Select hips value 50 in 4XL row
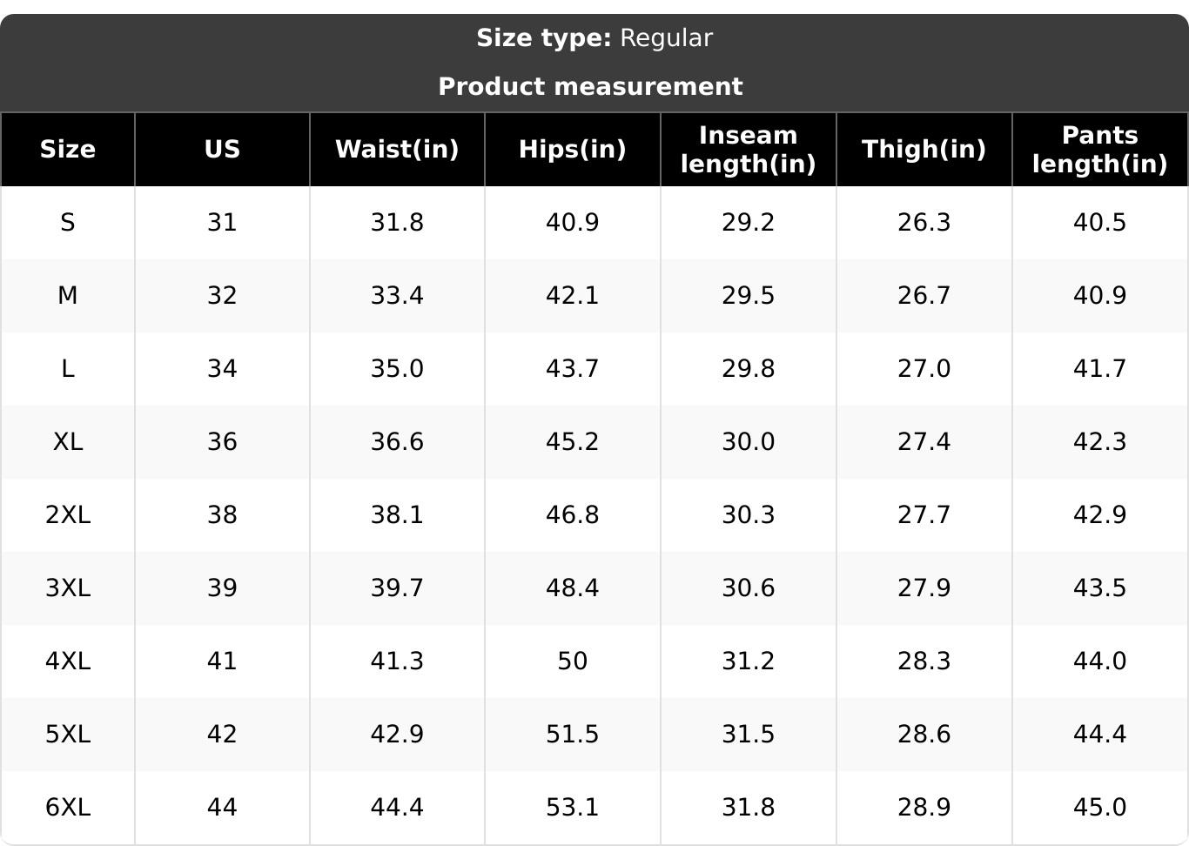The width and height of the screenshot is (1189, 846). (x=572, y=661)
